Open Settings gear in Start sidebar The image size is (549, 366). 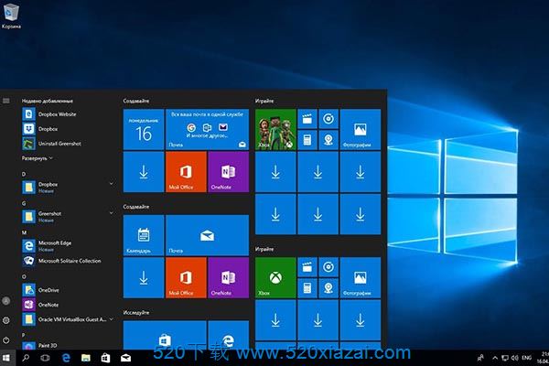point(6,320)
